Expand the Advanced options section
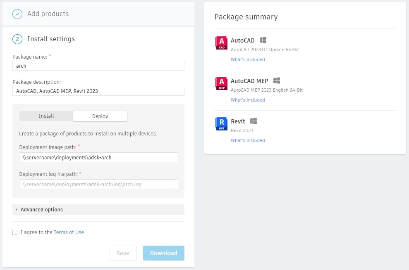409x270 pixels. point(41,209)
